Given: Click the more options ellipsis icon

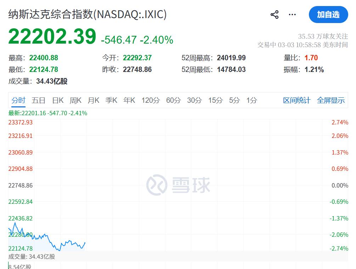Looking at the screenshot, I should [x=292, y=14].
